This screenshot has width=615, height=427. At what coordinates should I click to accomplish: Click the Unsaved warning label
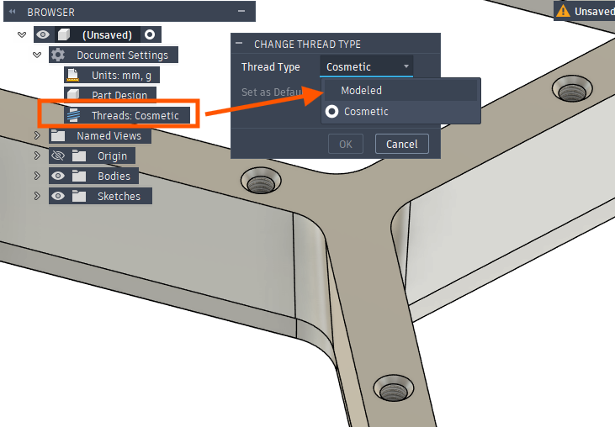click(x=595, y=12)
